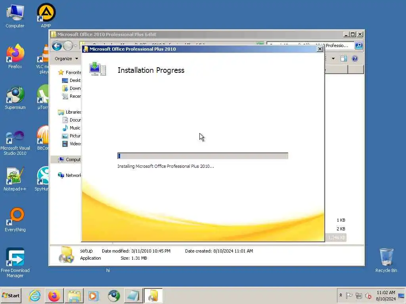Launch Microsoft Visual Studio 2010 shortcut
The image size is (406, 304).
[15, 142]
